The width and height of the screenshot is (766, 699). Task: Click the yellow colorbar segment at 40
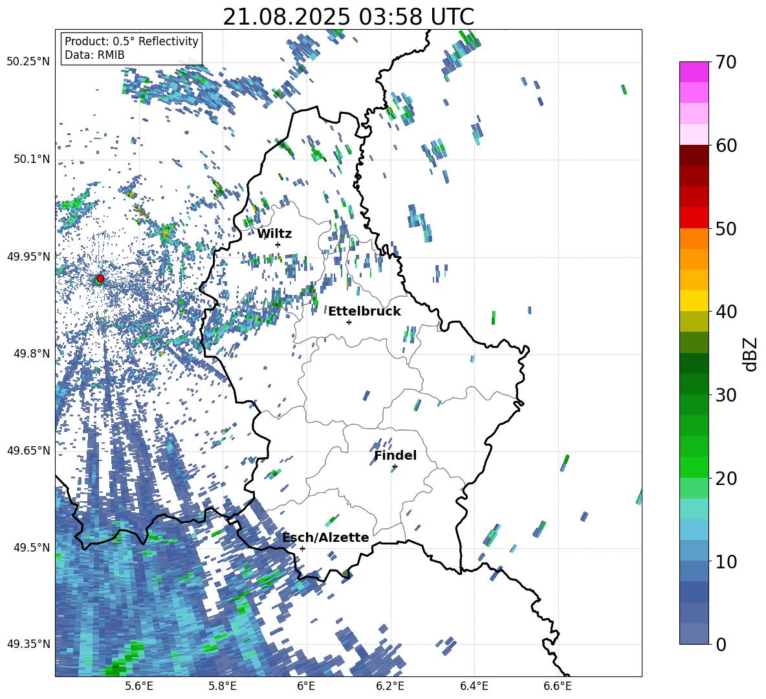coord(694,301)
